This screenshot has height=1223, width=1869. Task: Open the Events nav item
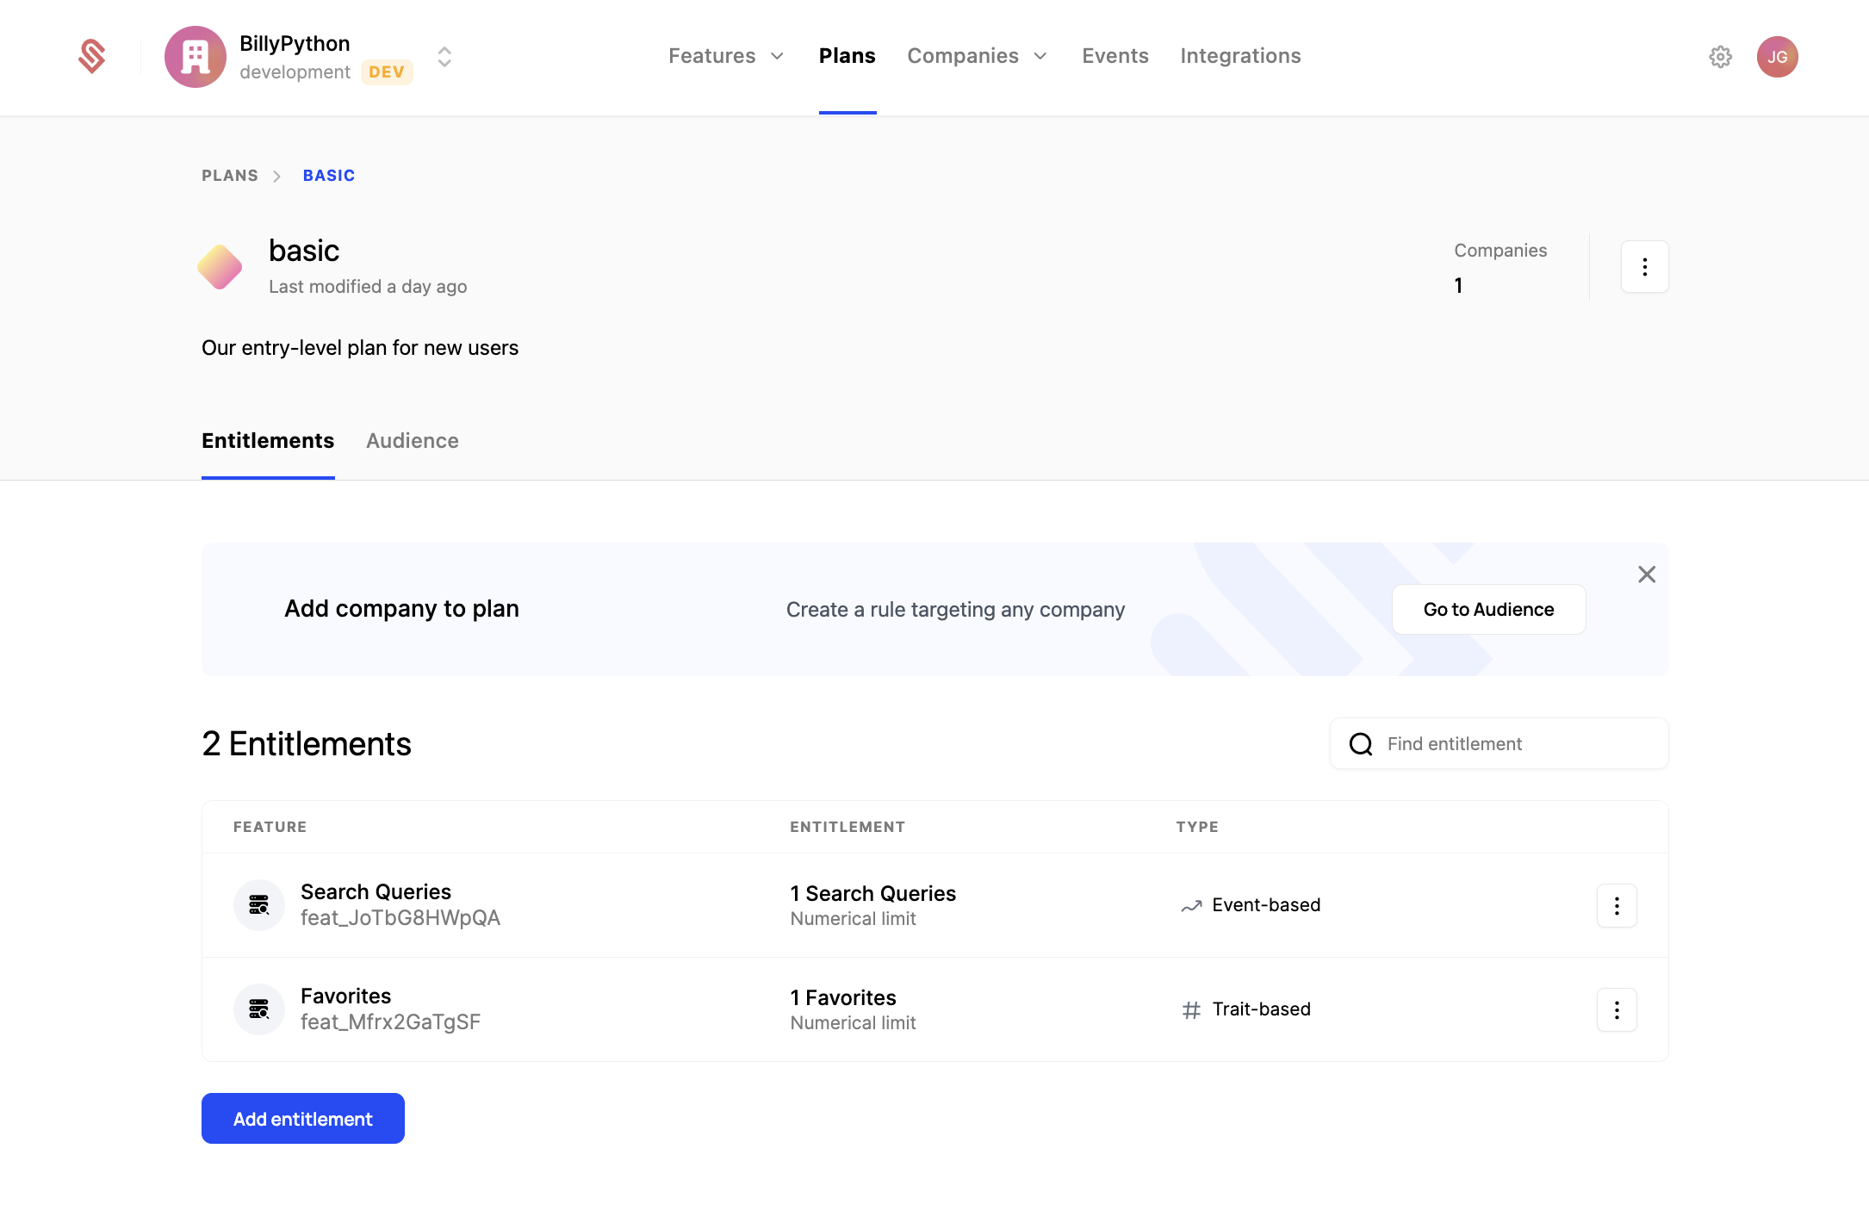[1115, 56]
